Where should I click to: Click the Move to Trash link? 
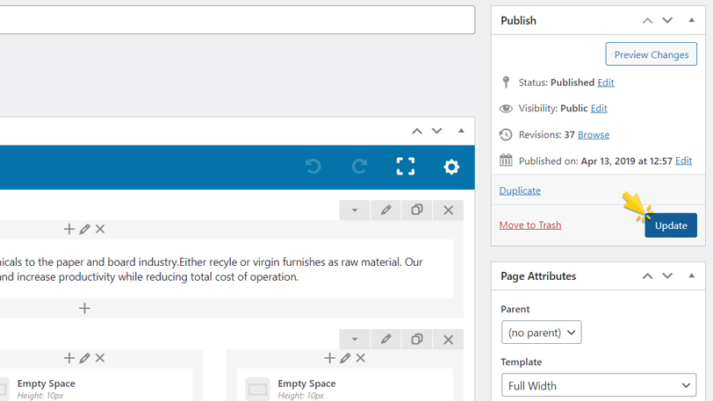[x=529, y=225]
